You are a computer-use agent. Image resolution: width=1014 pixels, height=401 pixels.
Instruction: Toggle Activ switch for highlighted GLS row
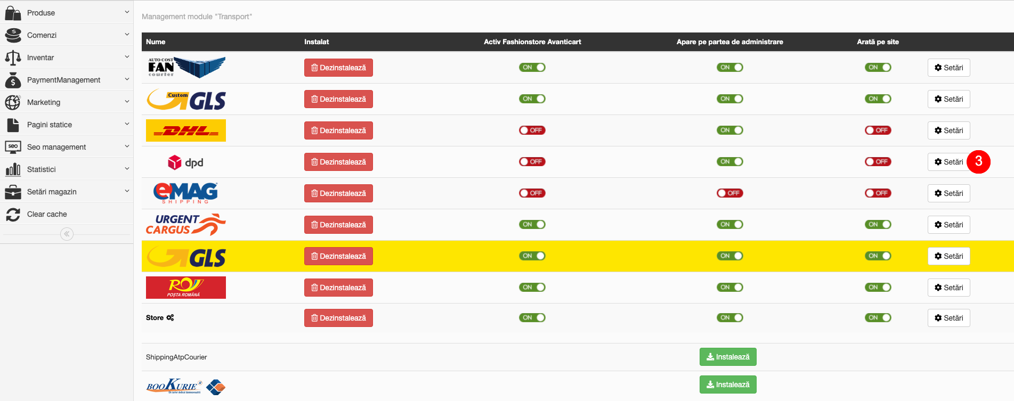pos(532,256)
